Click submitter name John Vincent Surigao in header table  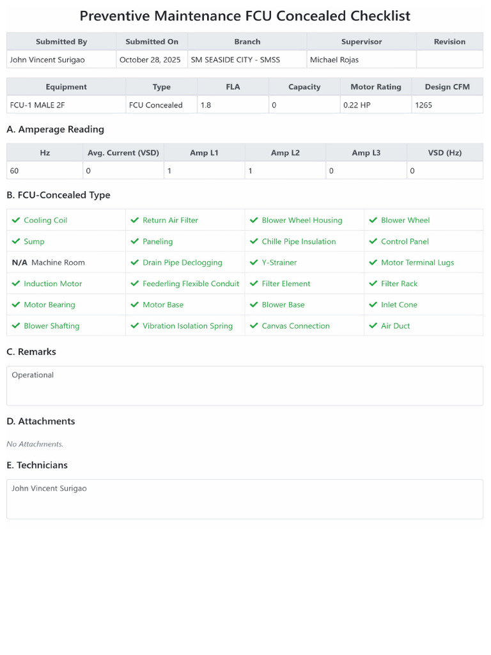[47, 59]
